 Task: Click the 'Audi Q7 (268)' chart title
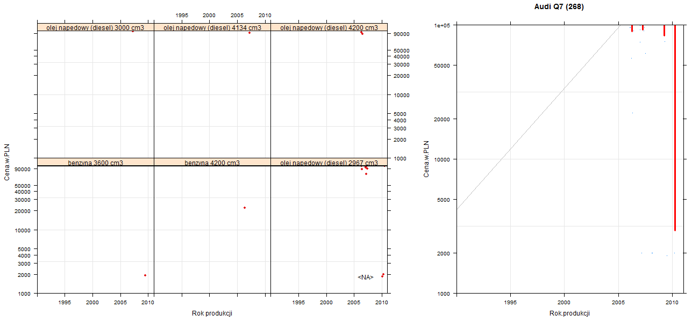(x=559, y=7)
